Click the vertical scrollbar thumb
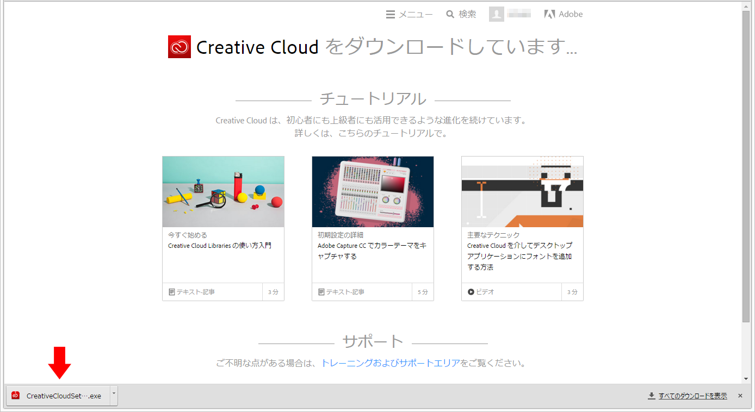The height and width of the screenshot is (412, 755). pyautogui.click(x=746, y=166)
